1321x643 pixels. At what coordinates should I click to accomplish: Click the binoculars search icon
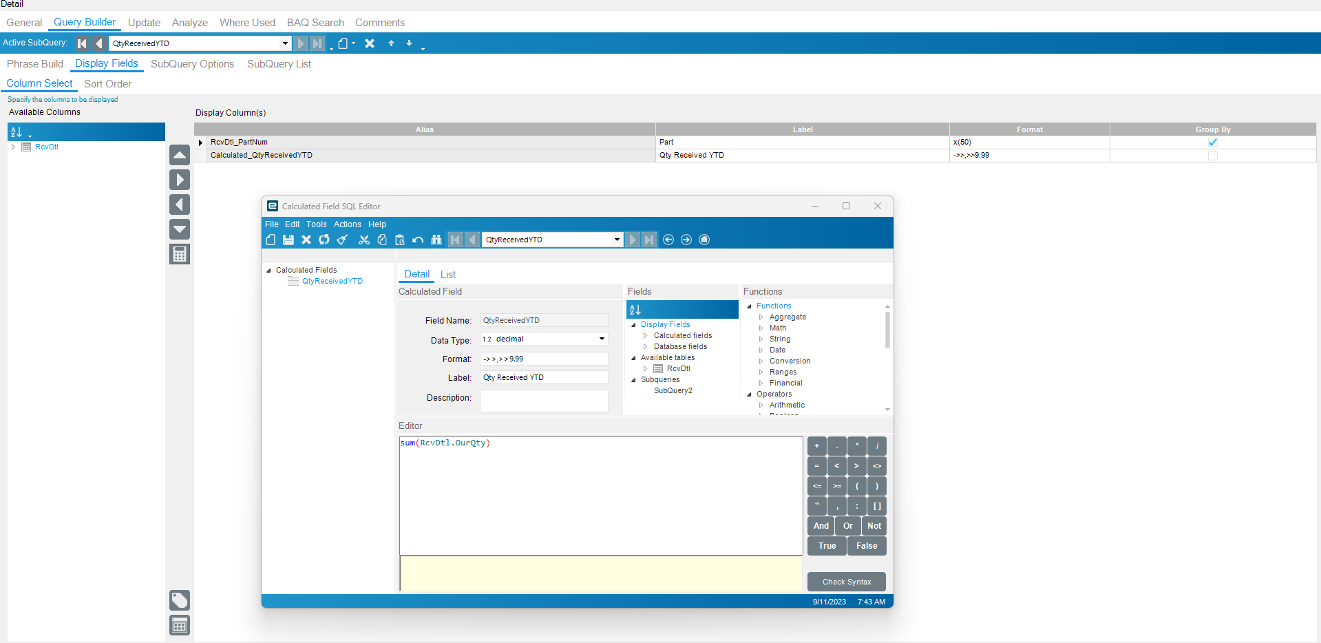click(436, 240)
